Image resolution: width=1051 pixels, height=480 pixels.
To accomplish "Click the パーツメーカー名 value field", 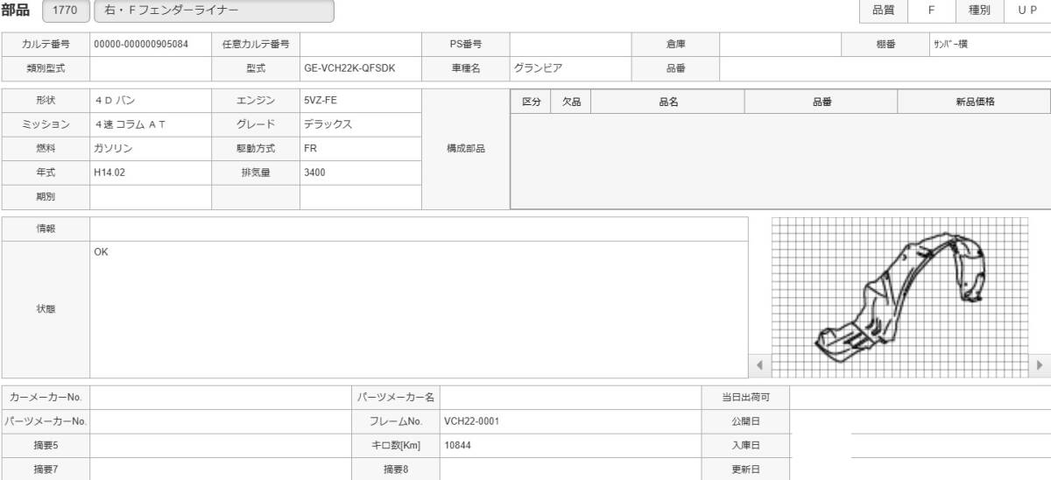I will click(x=571, y=397).
